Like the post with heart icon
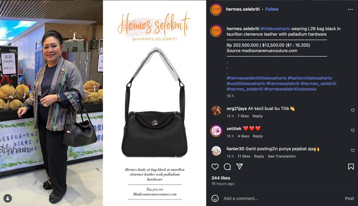Screen dimensions: 358x206 coord(215,167)
